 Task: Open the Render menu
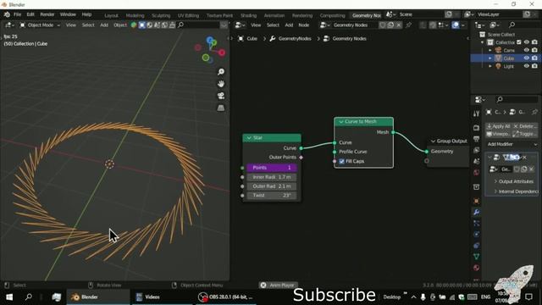click(47, 14)
